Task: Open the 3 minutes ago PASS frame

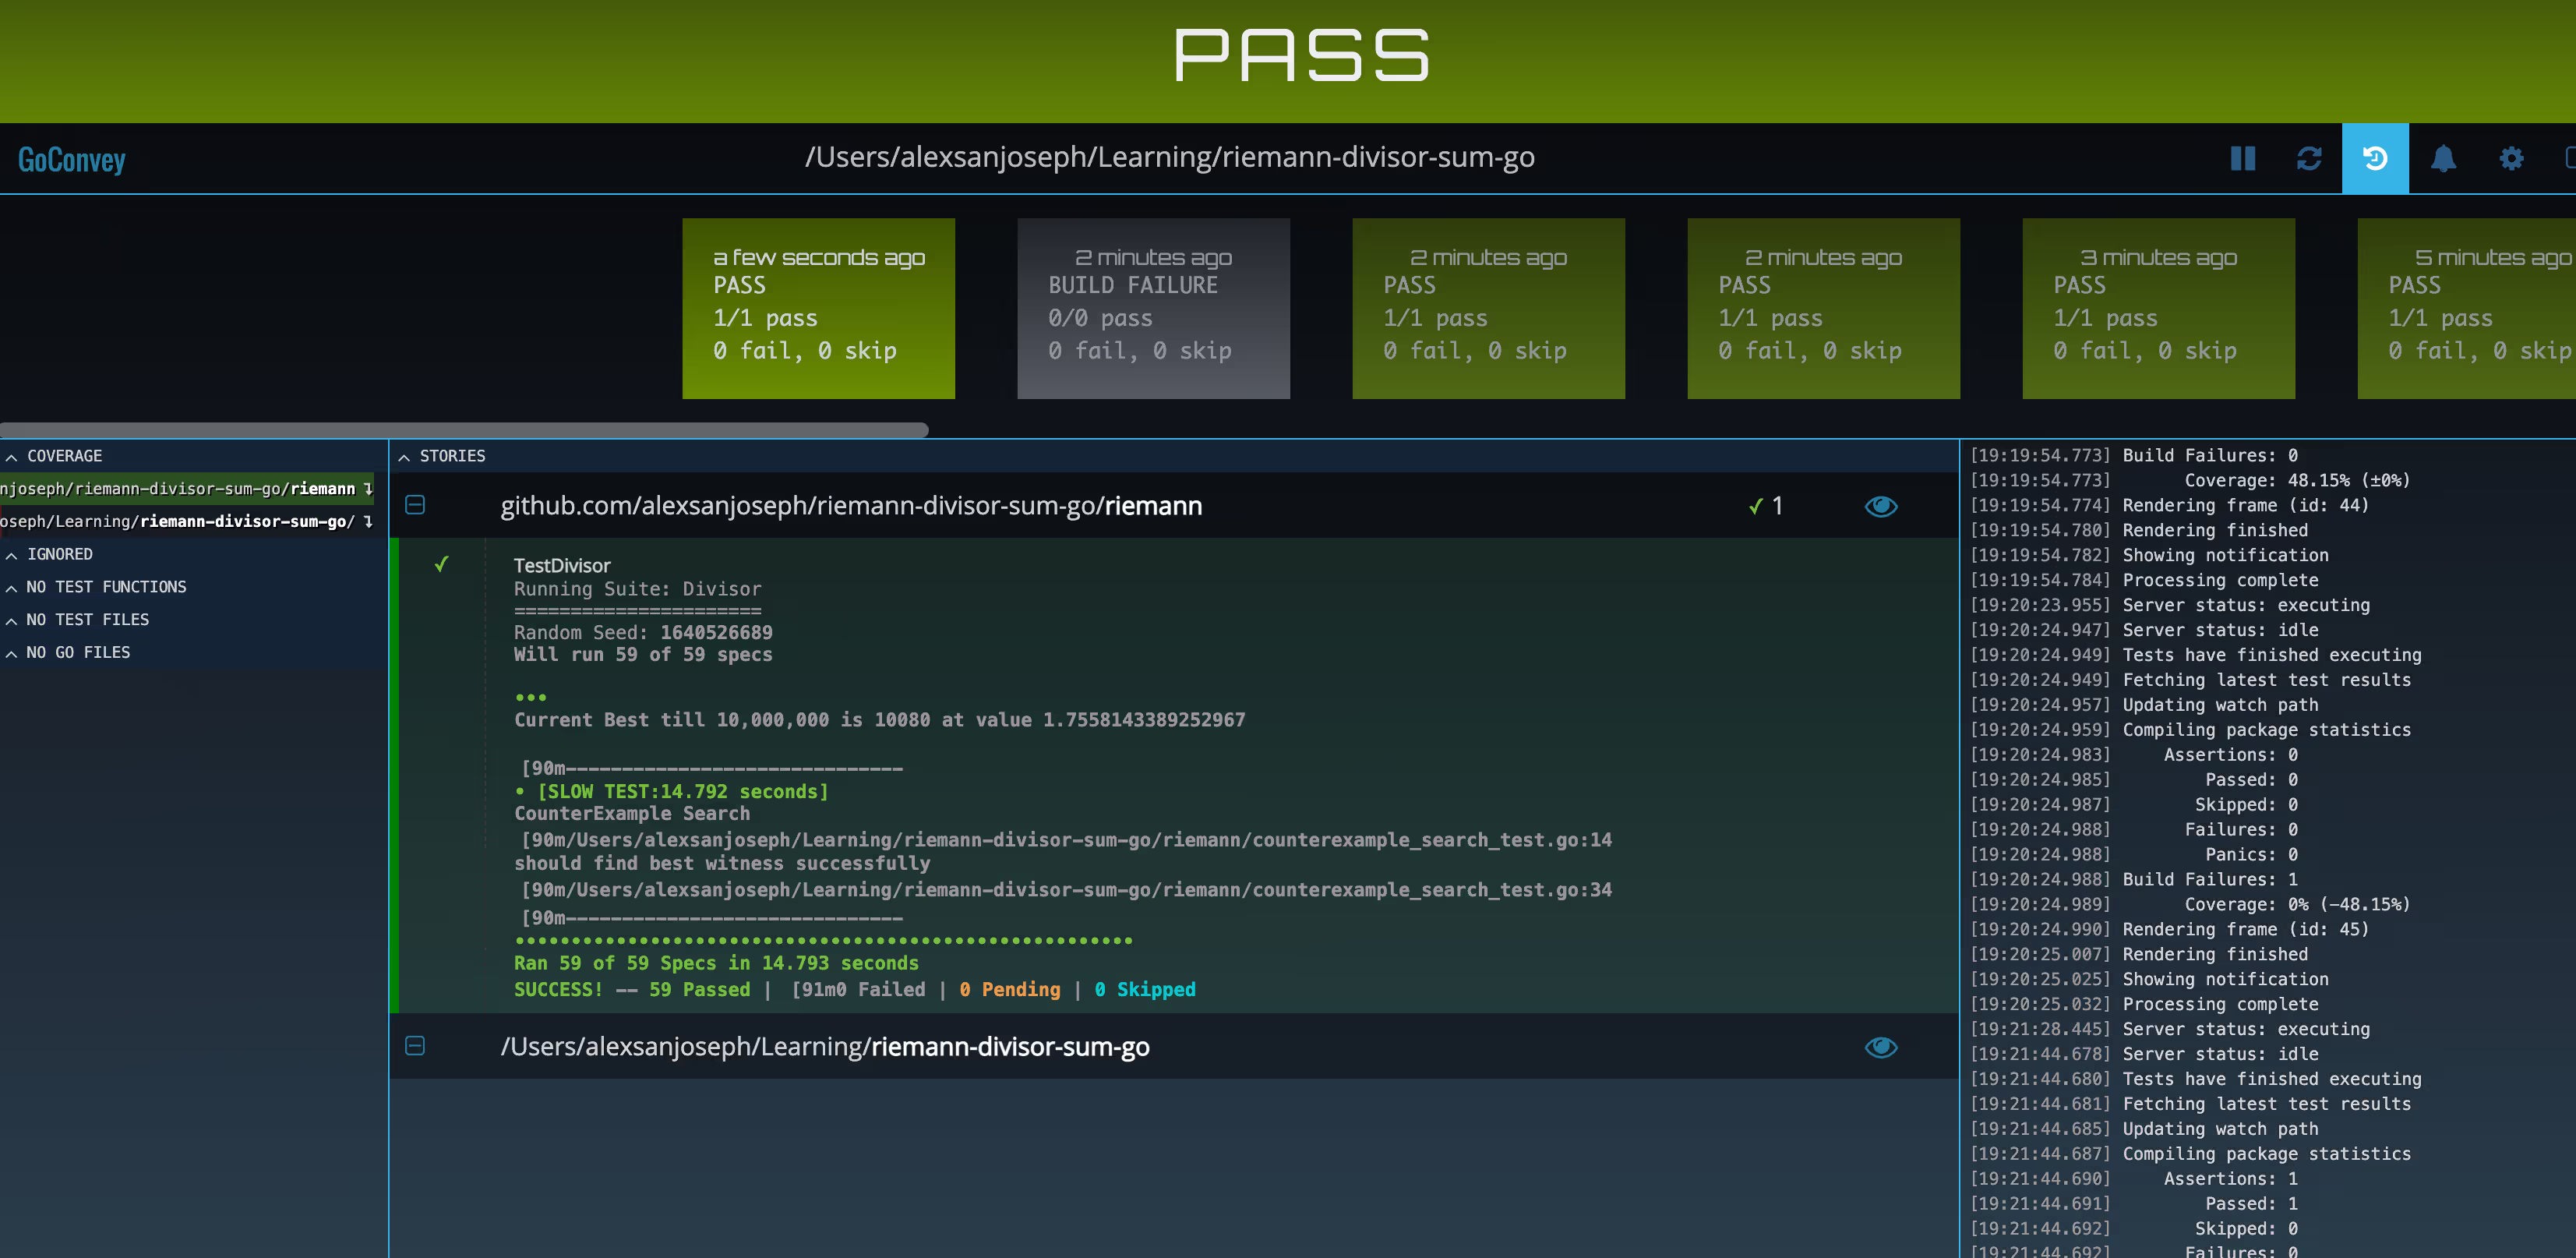Action: [x=2157, y=308]
